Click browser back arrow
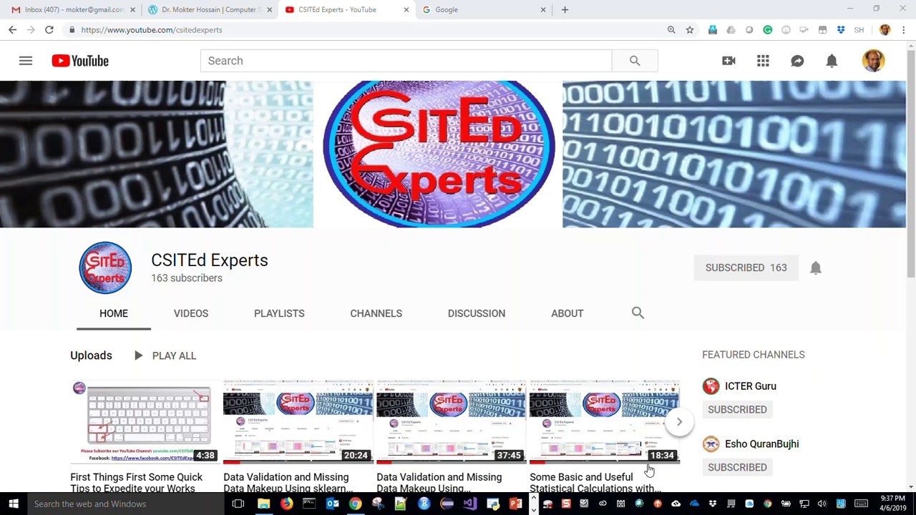Screen dimensions: 916x515 (12, 30)
